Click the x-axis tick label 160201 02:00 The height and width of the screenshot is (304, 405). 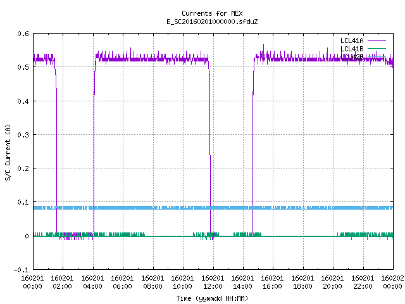62,282
